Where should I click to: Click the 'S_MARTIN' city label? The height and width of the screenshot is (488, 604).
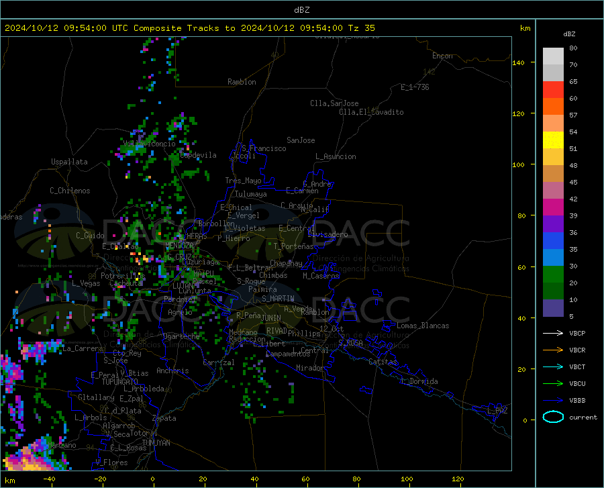coord(278,299)
